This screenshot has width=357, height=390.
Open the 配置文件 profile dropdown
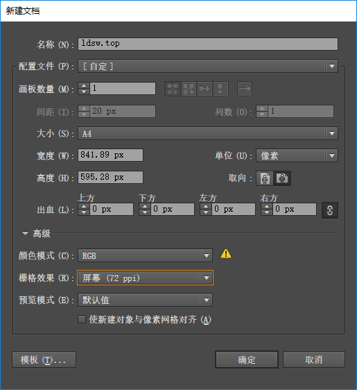click(x=208, y=66)
